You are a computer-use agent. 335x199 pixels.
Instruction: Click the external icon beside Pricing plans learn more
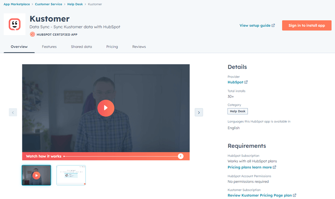click(x=274, y=167)
